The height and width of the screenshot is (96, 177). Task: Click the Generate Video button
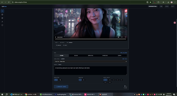(61, 86)
